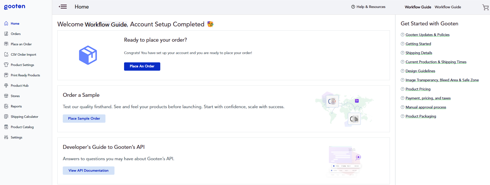
Task: Click Place Sample Order button
Action: point(84,118)
